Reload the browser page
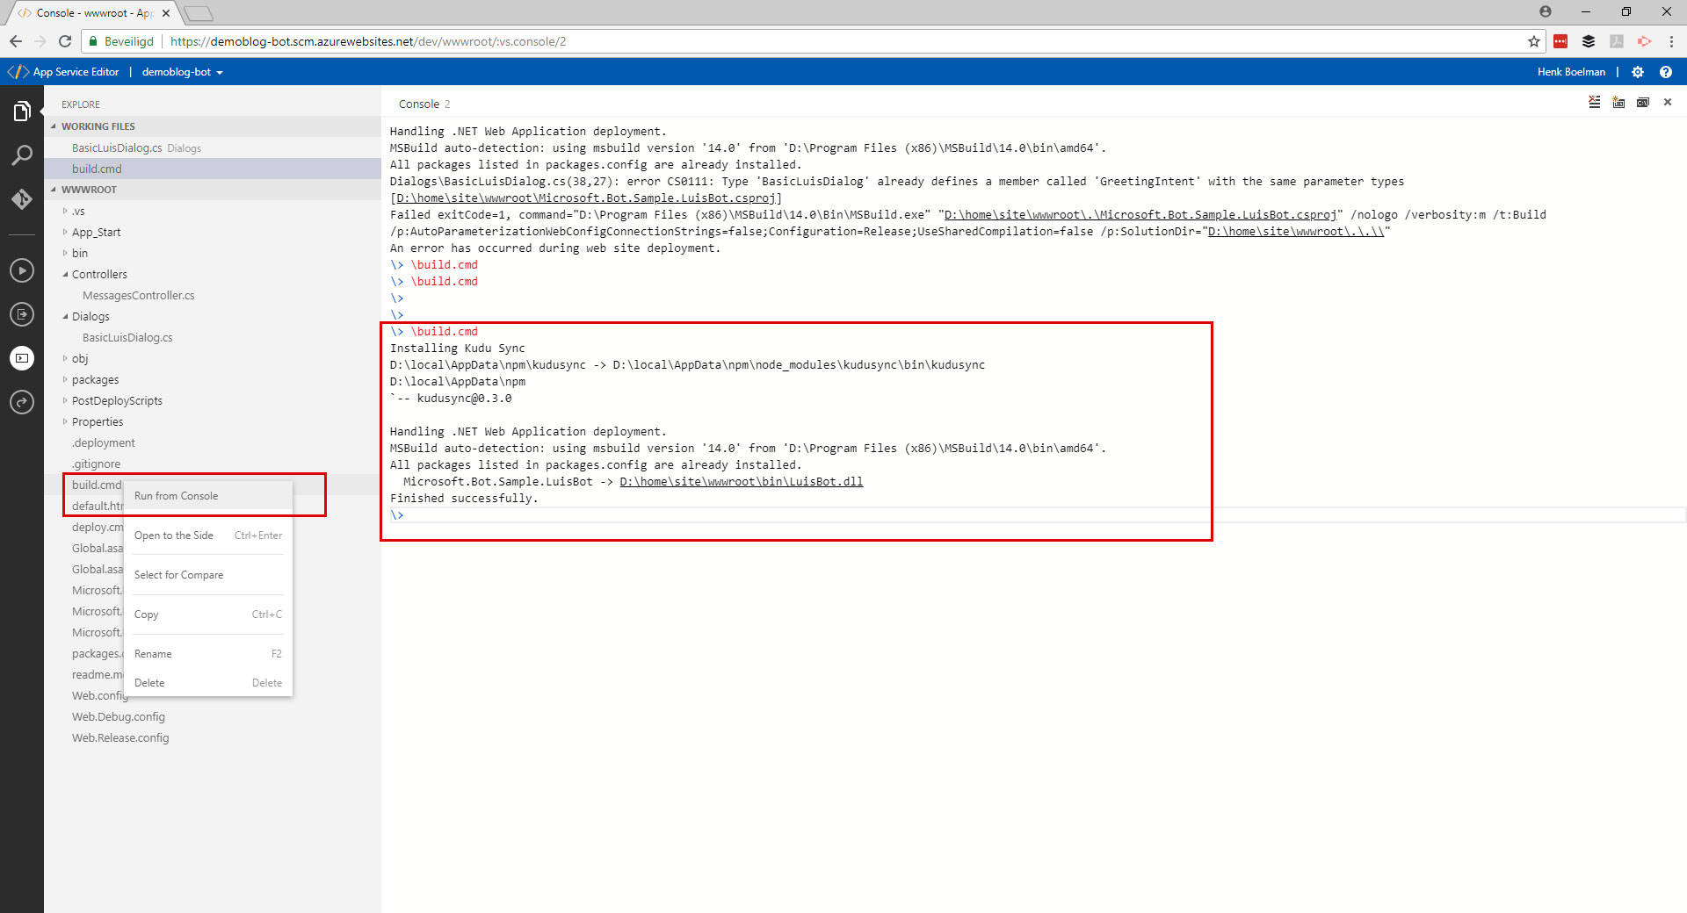Viewport: 1687px width, 913px height. [64, 41]
